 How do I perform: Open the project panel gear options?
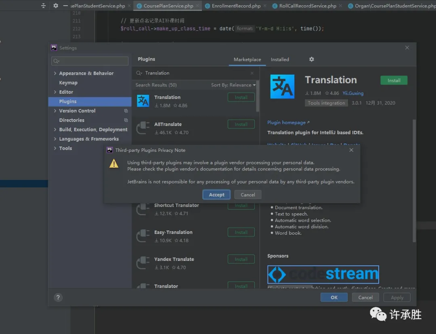(56, 6)
